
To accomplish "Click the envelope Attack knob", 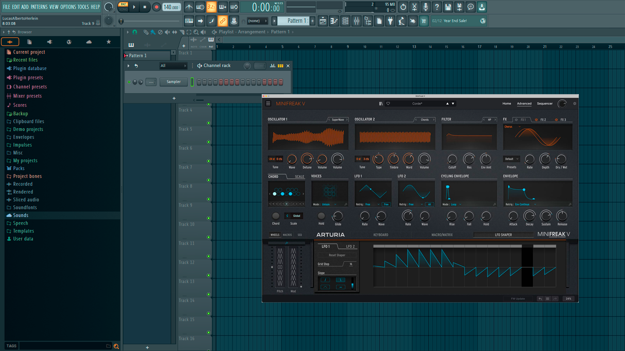I will 513,216.
